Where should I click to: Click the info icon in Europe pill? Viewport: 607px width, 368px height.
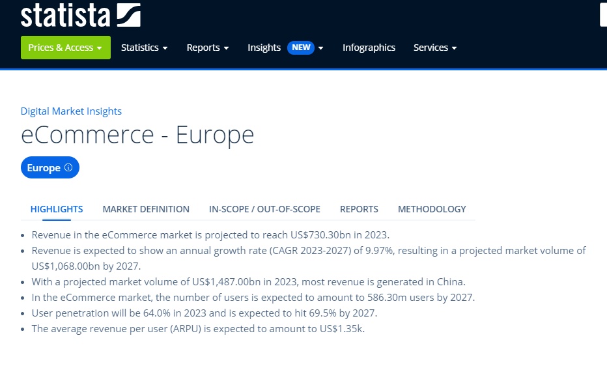68,167
